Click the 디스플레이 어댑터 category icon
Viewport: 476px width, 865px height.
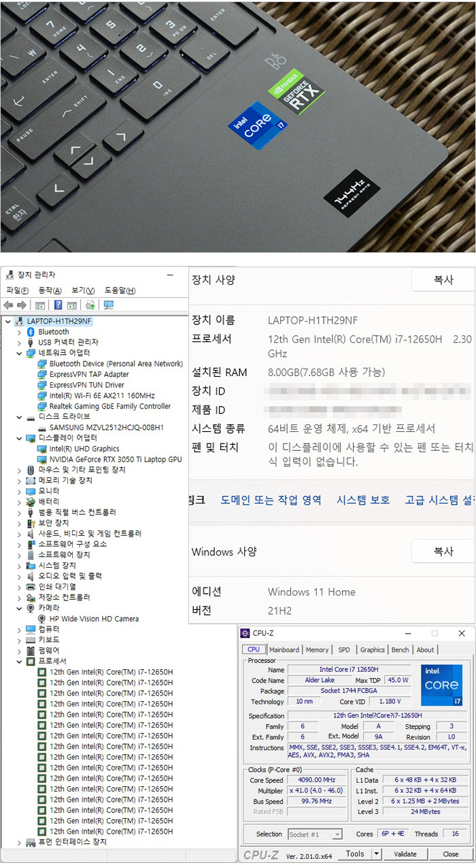31,438
